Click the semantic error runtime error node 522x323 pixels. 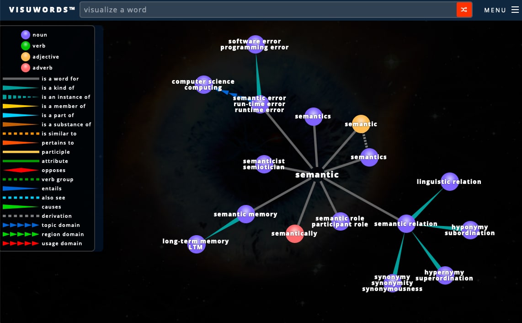tap(260, 104)
